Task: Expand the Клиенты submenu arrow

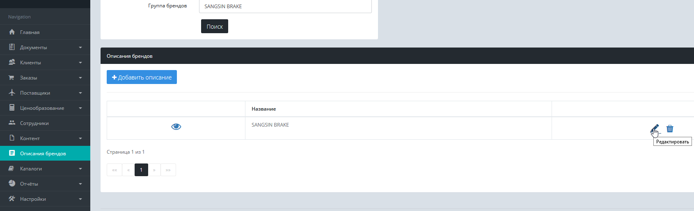Action: pyautogui.click(x=80, y=63)
